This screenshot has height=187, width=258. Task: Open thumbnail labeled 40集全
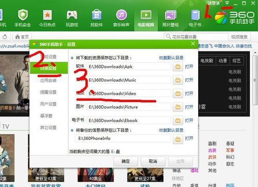[x=95, y=175]
